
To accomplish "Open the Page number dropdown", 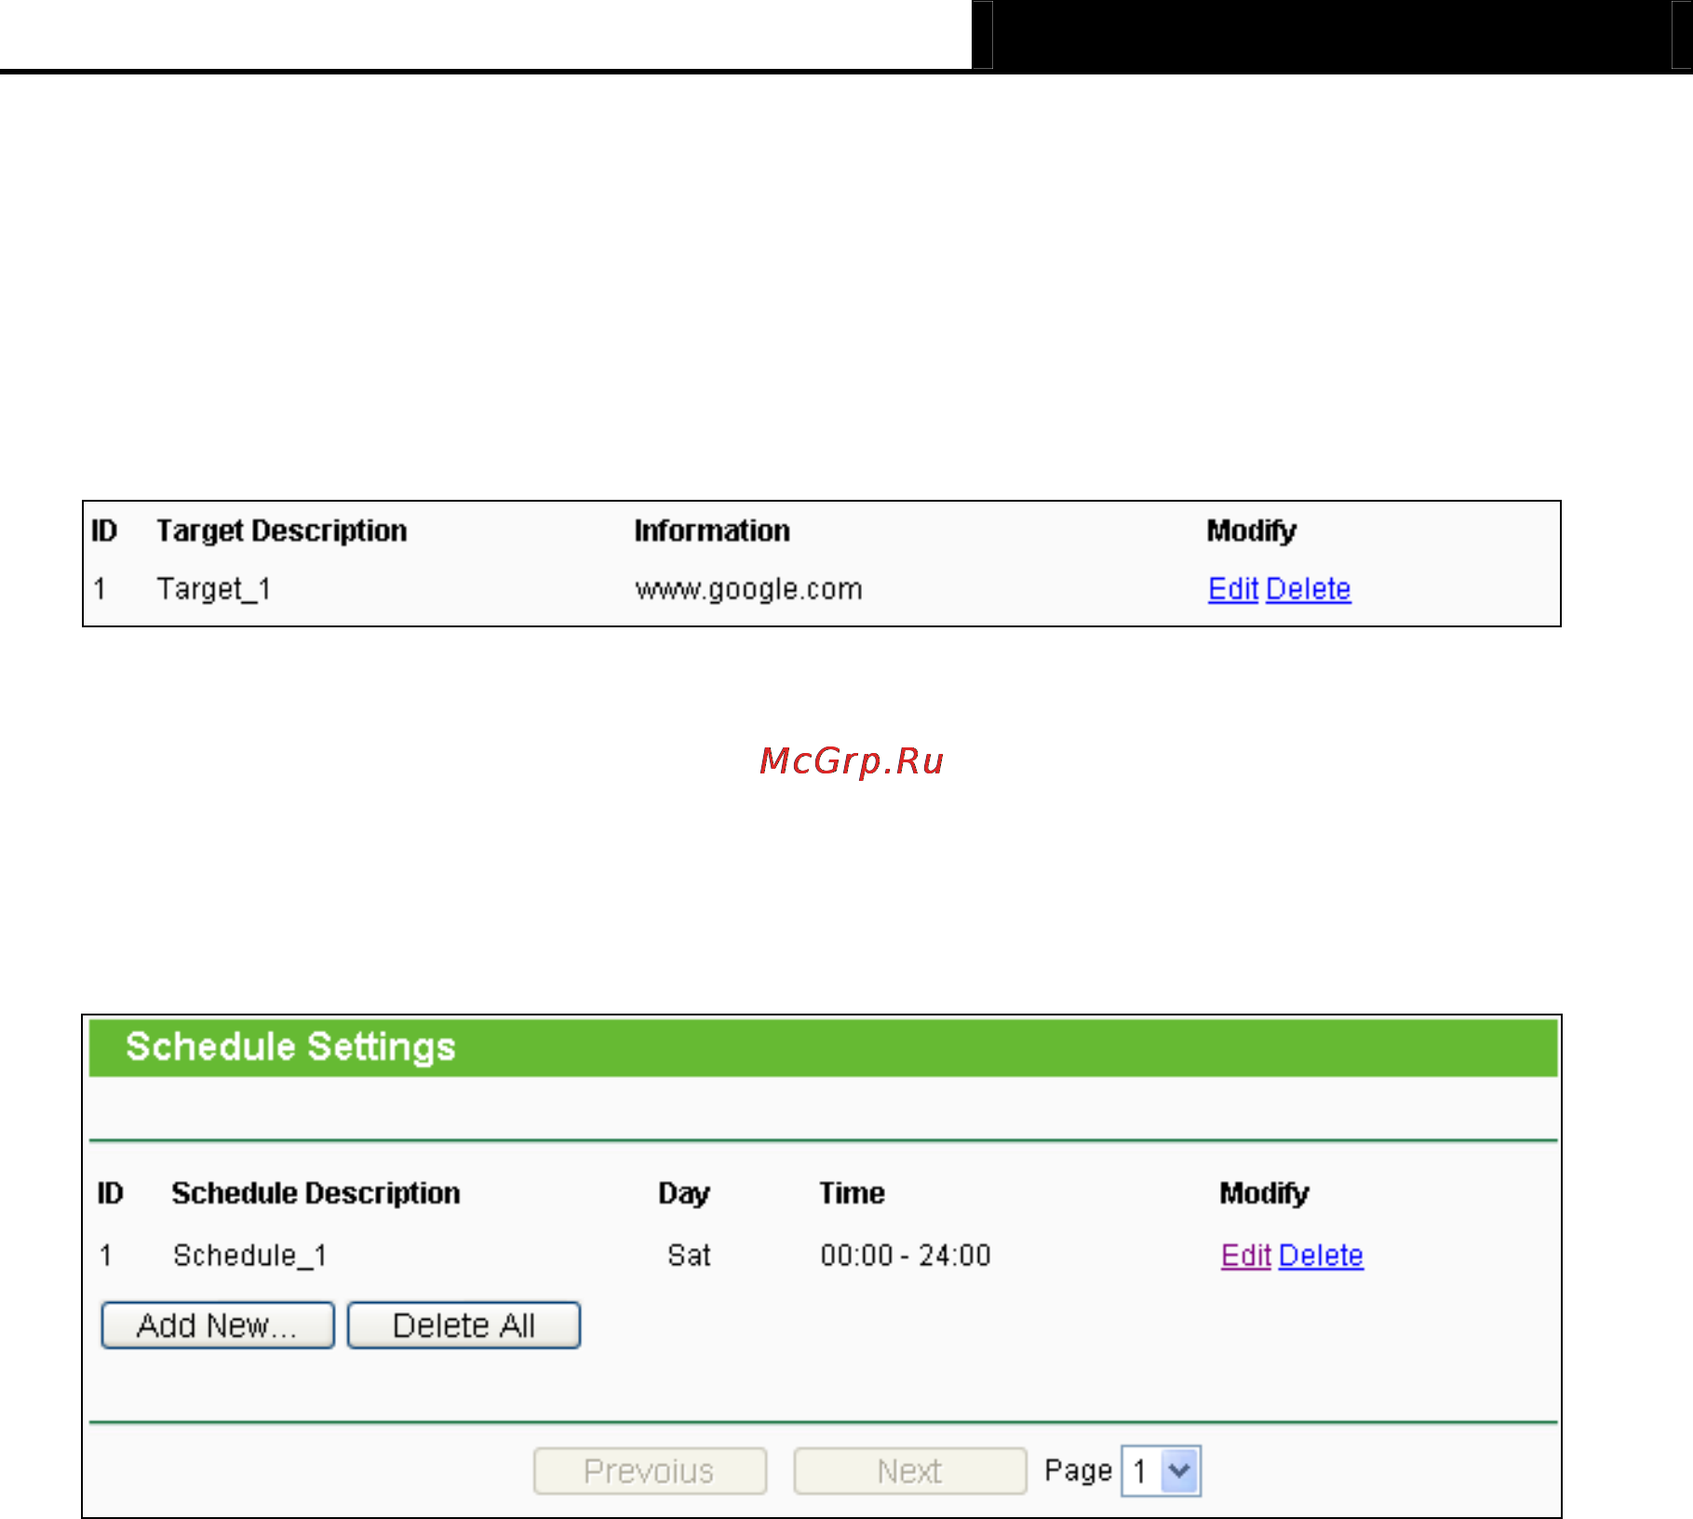I will tap(1162, 1471).
